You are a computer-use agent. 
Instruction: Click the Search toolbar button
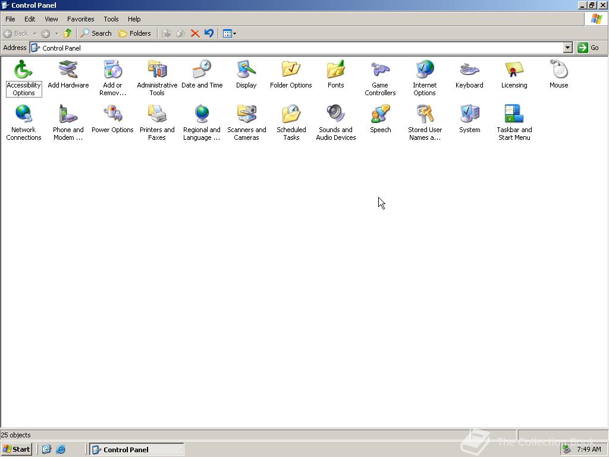click(x=96, y=33)
